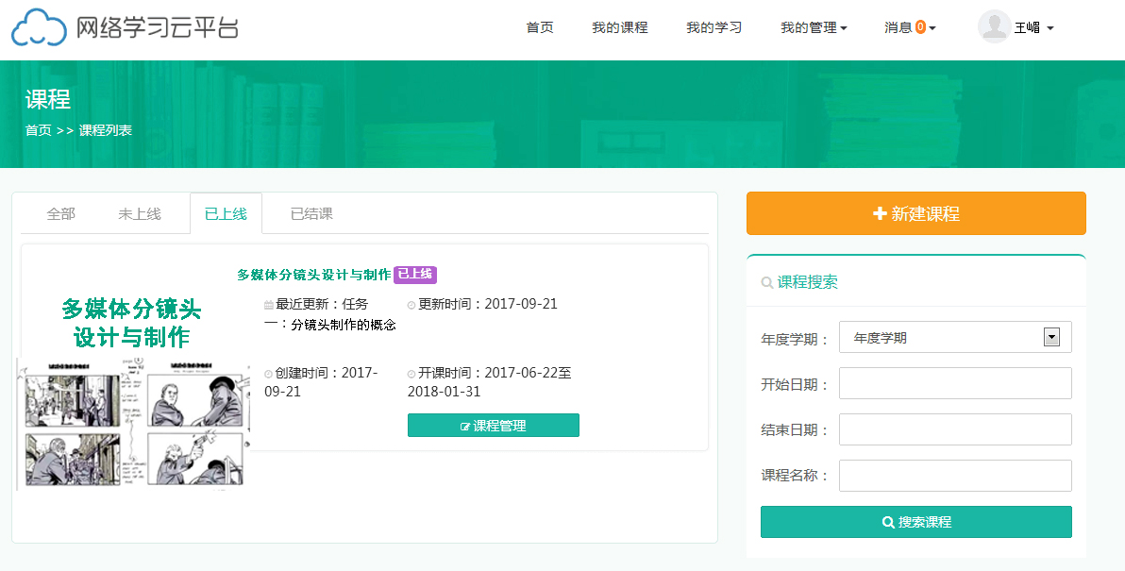Click the 搜索课程 button

pos(915,521)
